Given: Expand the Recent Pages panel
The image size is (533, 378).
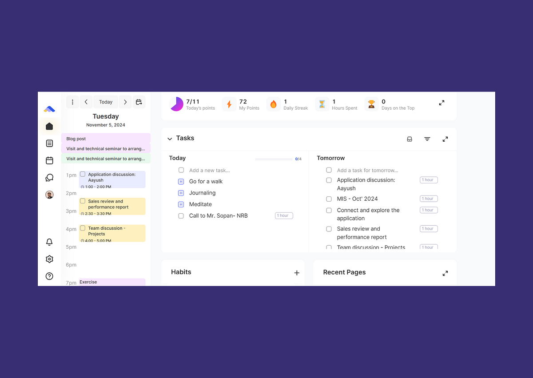Looking at the screenshot, I should (445, 273).
